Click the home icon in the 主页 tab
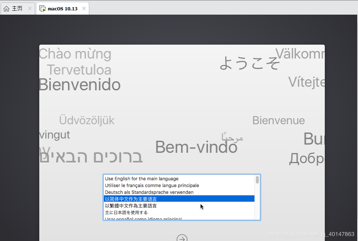The width and height of the screenshot is (358, 241). 6,9
